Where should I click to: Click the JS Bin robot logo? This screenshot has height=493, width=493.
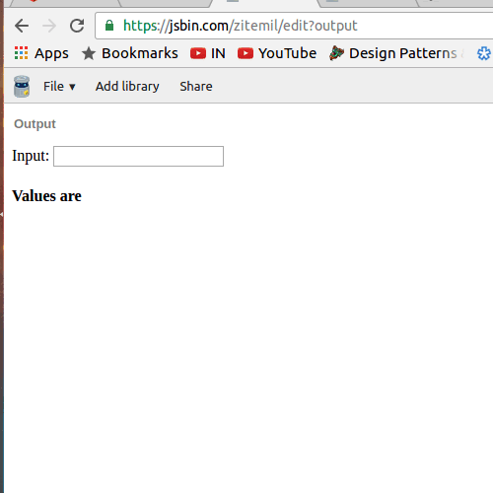pos(22,87)
